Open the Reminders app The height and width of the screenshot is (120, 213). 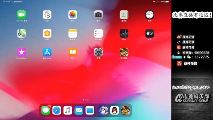pyautogui.click(x=98, y=33)
